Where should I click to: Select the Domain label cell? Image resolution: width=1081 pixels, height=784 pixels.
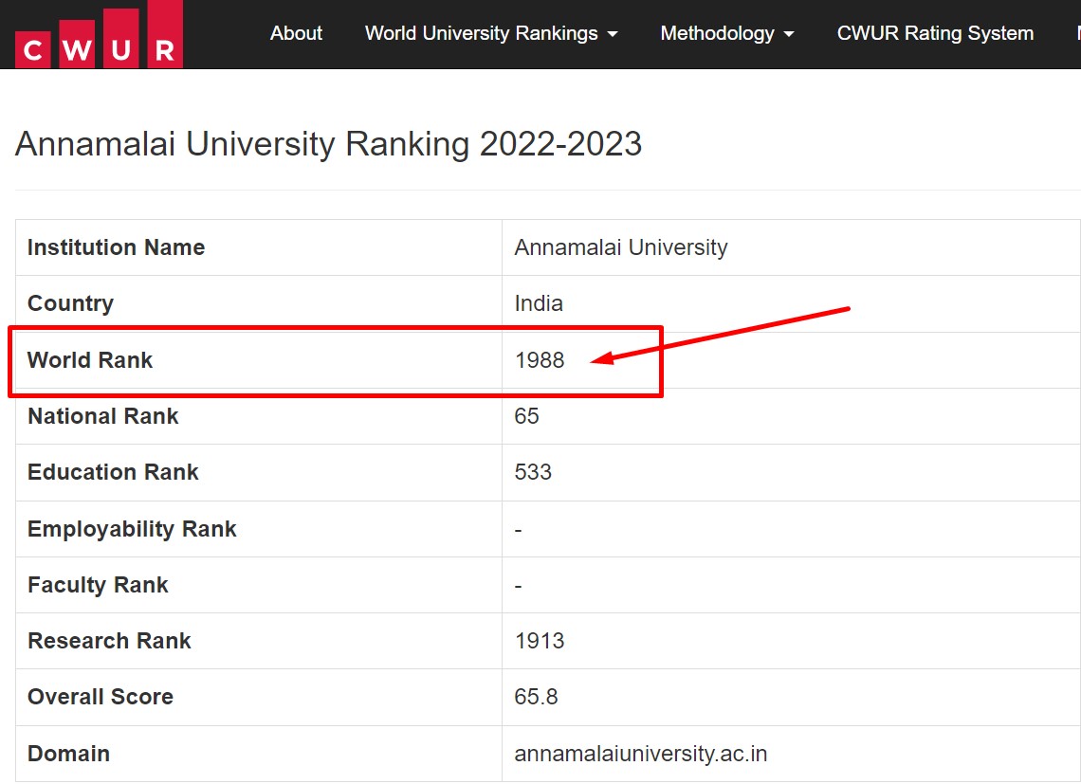coord(259,753)
